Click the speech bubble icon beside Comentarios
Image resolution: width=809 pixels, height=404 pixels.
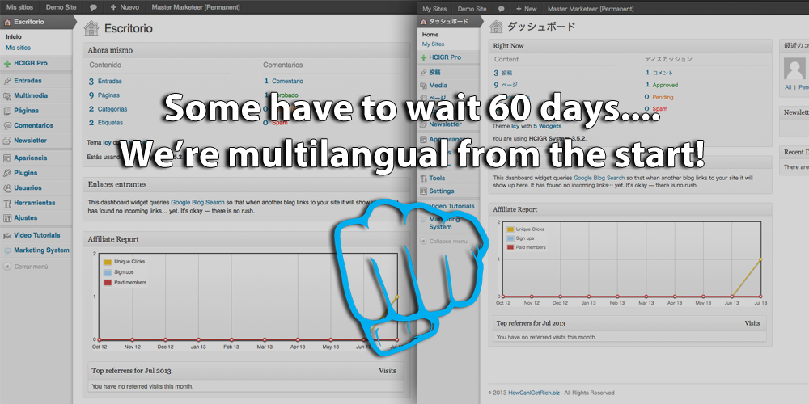coord(7,126)
